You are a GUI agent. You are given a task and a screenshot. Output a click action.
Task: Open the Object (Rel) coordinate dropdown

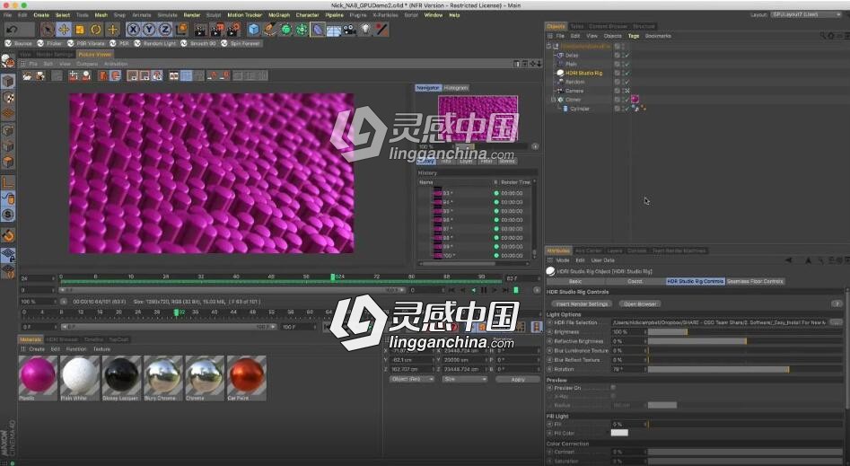(412, 379)
